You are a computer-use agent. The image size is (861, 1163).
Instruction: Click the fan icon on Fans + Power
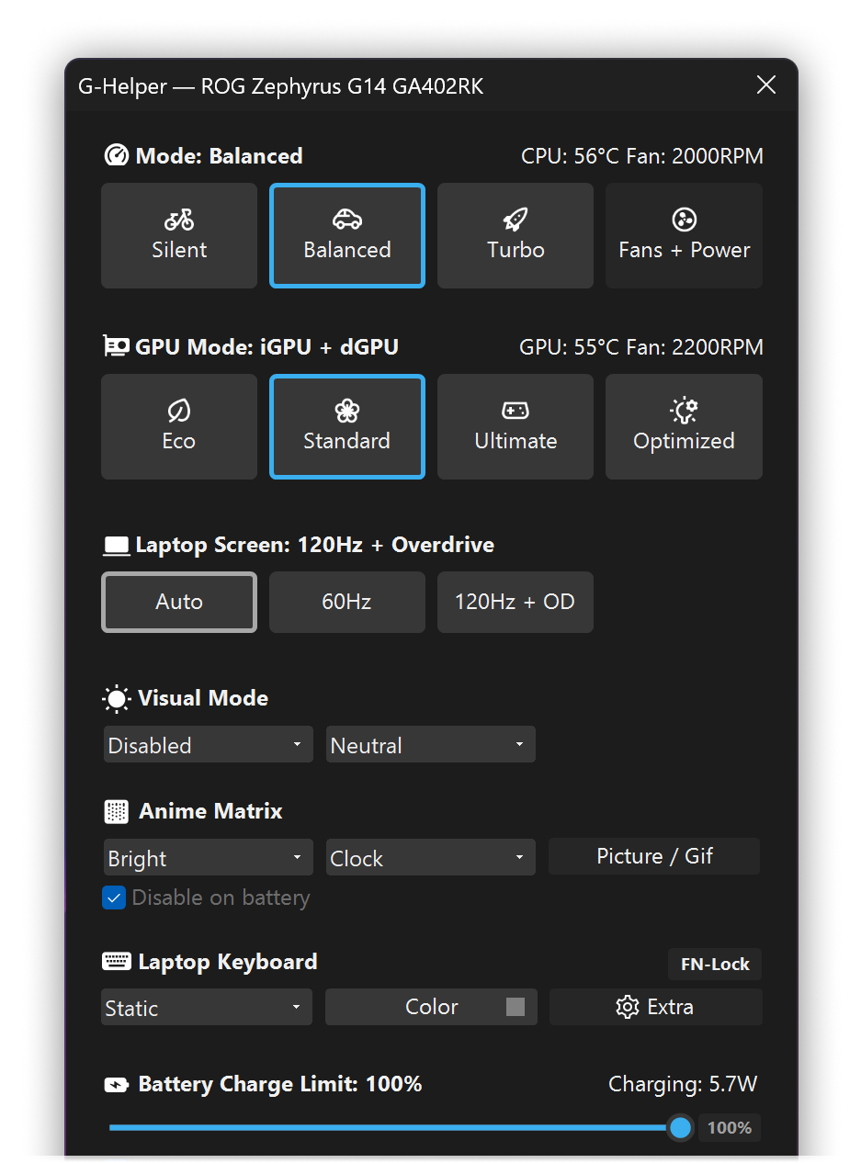[684, 220]
